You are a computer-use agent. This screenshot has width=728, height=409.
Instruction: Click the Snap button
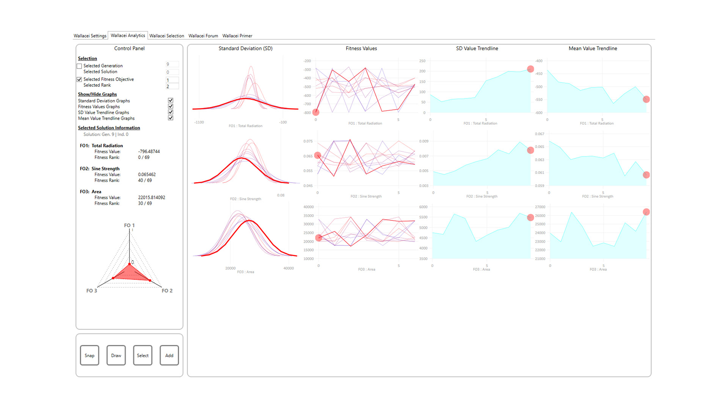pyautogui.click(x=89, y=355)
